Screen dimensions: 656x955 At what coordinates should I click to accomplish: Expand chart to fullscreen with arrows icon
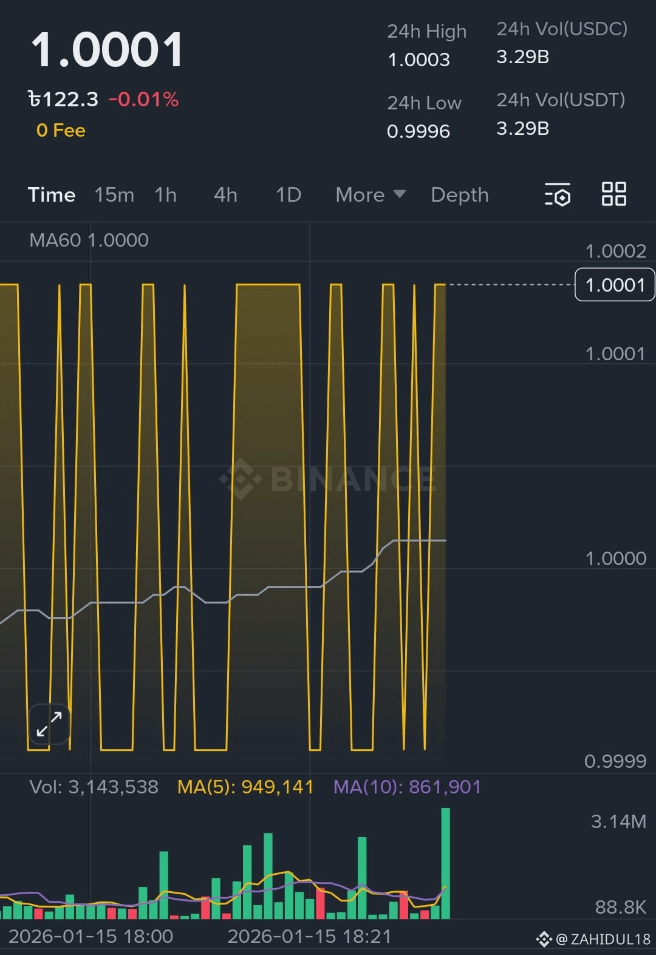49,724
